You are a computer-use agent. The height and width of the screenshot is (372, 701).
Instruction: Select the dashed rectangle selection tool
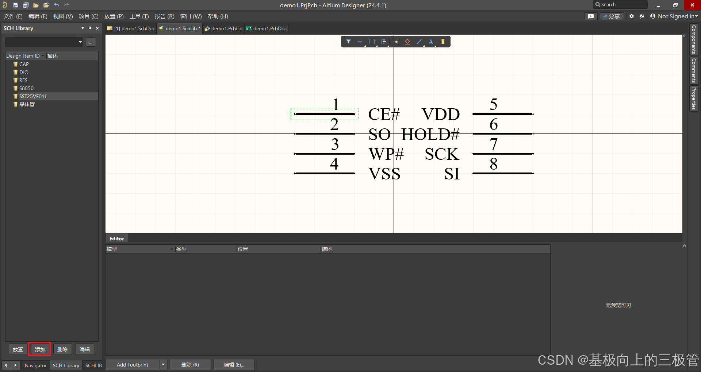pyautogui.click(x=372, y=42)
